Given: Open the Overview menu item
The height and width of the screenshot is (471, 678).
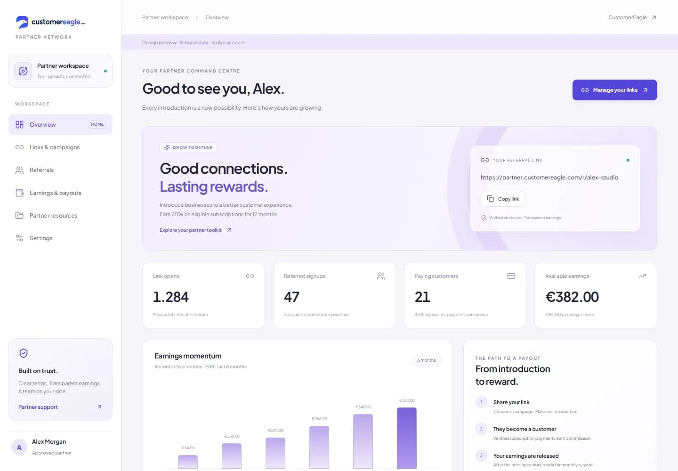Looking at the screenshot, I should [x=60, y=124].
